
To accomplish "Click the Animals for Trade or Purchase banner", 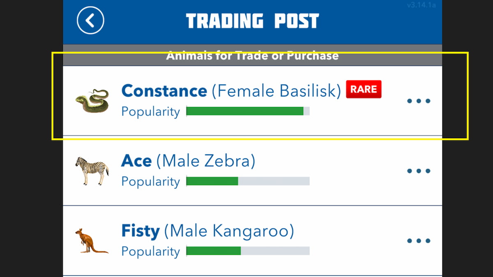I will [252, 55].
